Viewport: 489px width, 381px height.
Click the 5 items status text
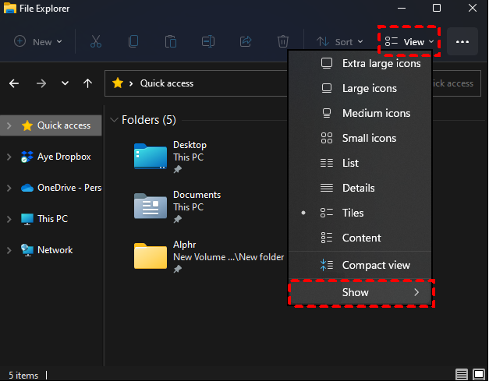(23, 375)
